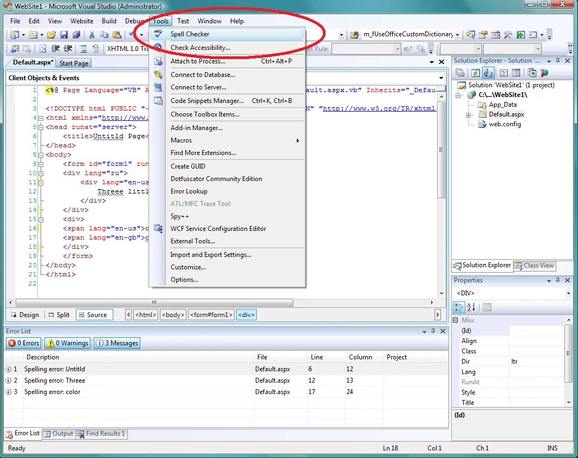Click the Properties grid vertical scrollbar thumb
The height and width of the screenshot is (458, 578).
pos(568,353)
